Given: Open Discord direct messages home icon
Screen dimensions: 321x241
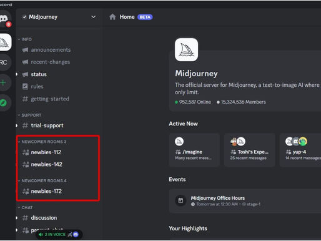Looking at the screenshot, I should pyautogui.click(x=4, y=19).
